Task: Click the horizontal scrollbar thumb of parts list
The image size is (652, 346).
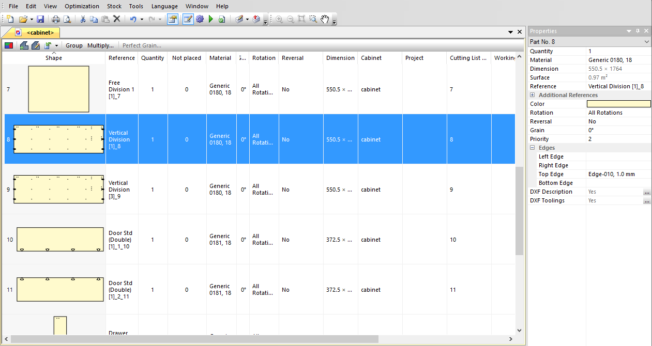Action: (x=194, y=339)
